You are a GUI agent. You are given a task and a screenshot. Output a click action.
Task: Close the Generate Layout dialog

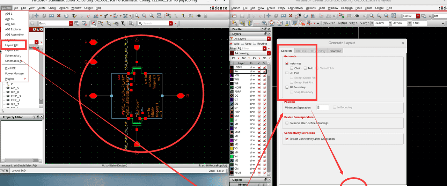tap(403, 43)
